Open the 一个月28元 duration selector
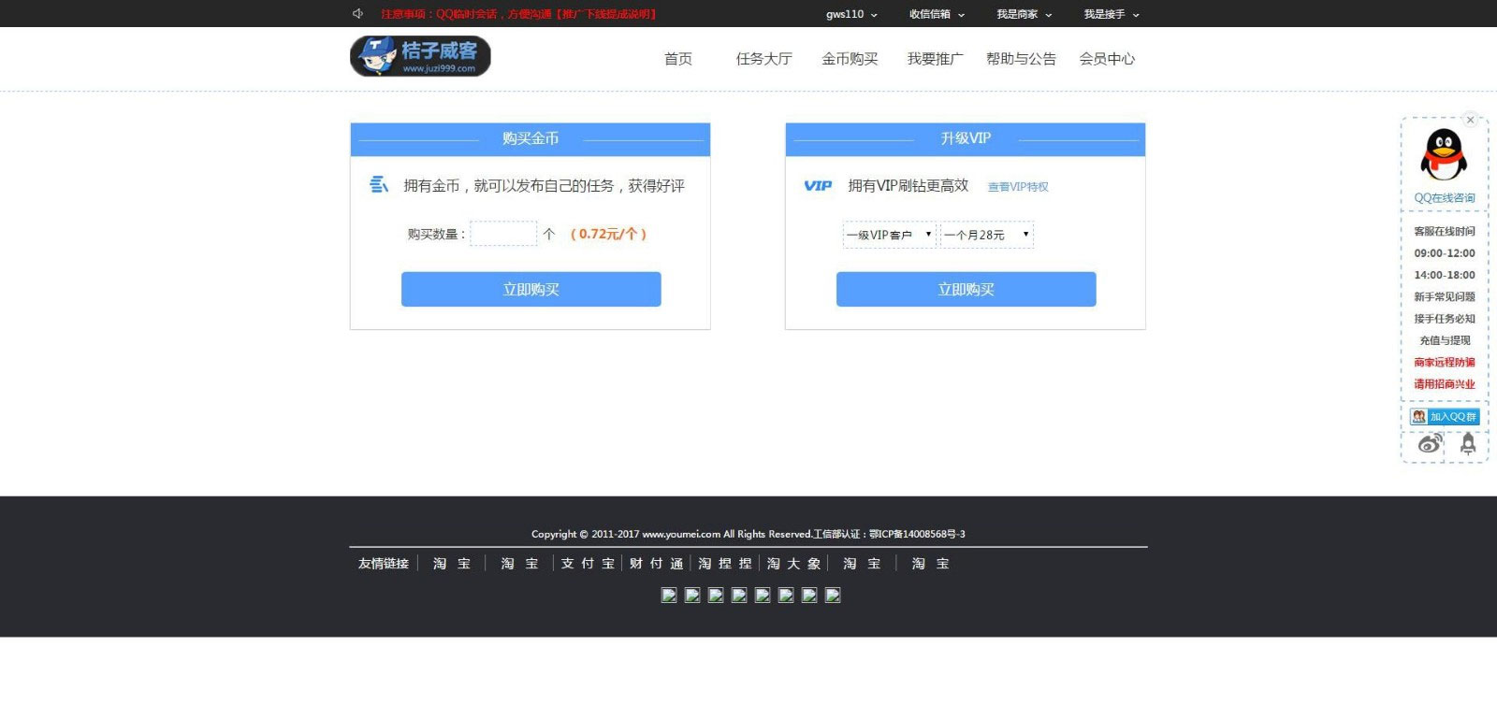Viewport: 1497px width, 718px height. click(x=986, y=235)
